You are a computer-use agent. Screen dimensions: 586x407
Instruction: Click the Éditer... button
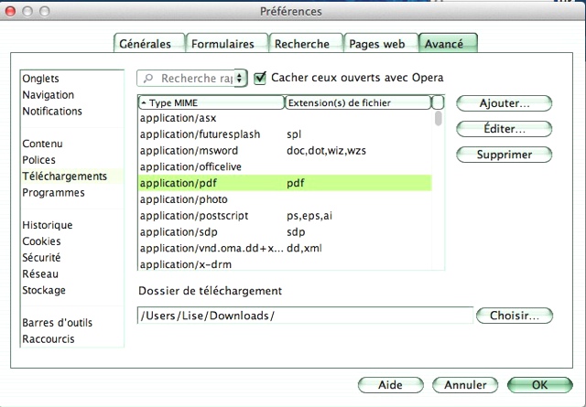pyautogui.click(x=504, y=129)
